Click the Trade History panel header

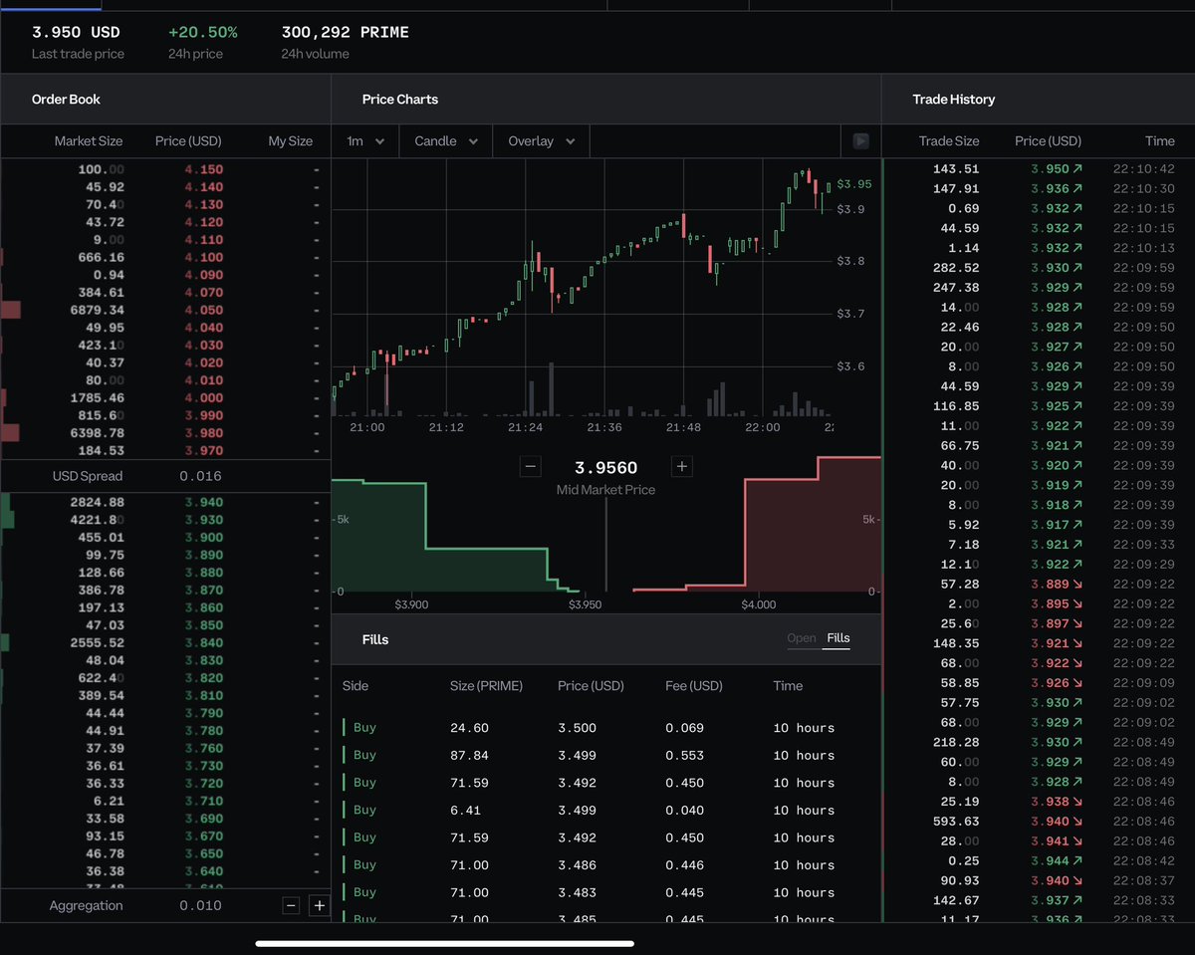point(954,100)
